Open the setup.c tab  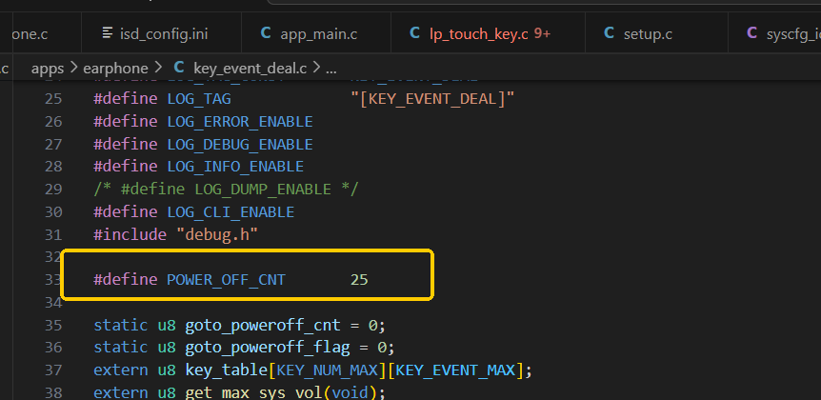click(656, 33)
